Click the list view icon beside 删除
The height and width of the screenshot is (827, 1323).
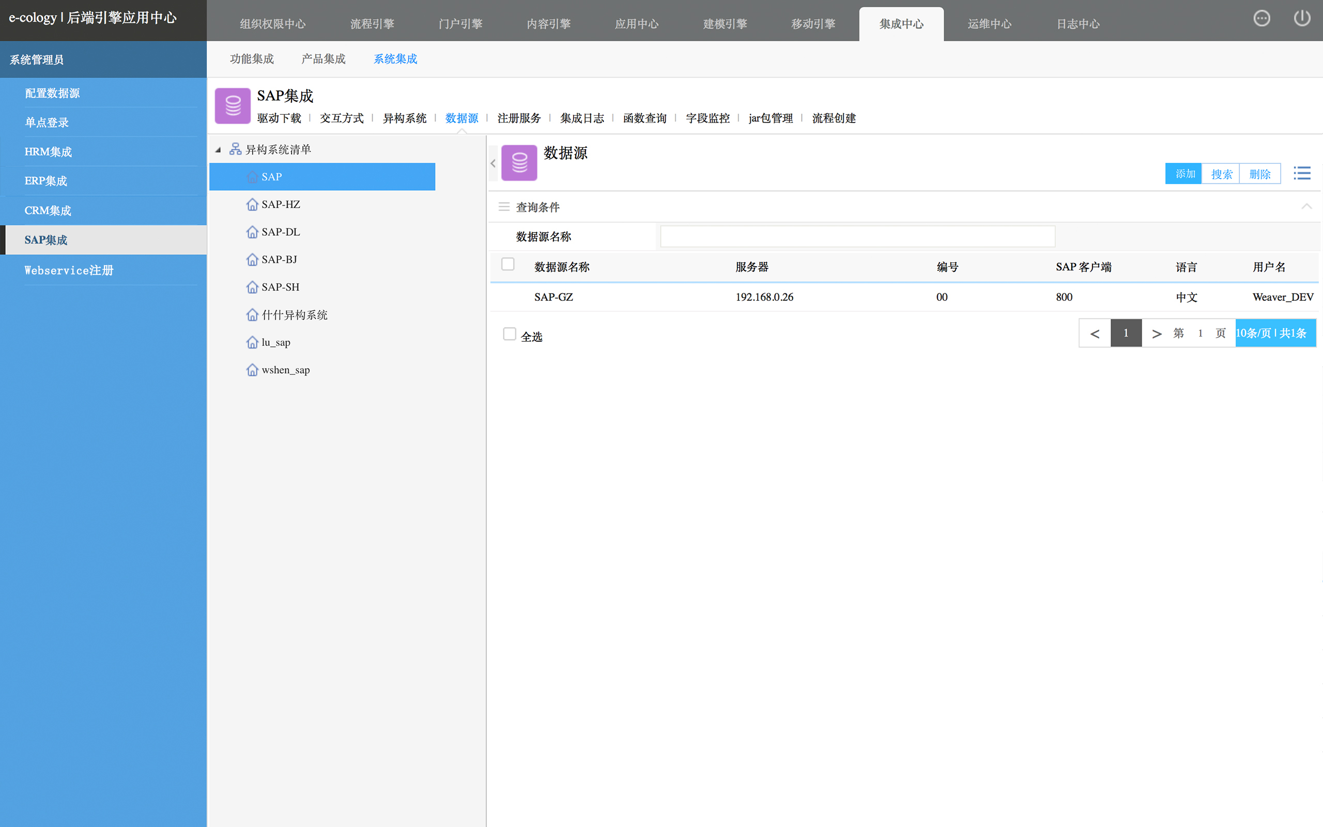[1302, 173]
